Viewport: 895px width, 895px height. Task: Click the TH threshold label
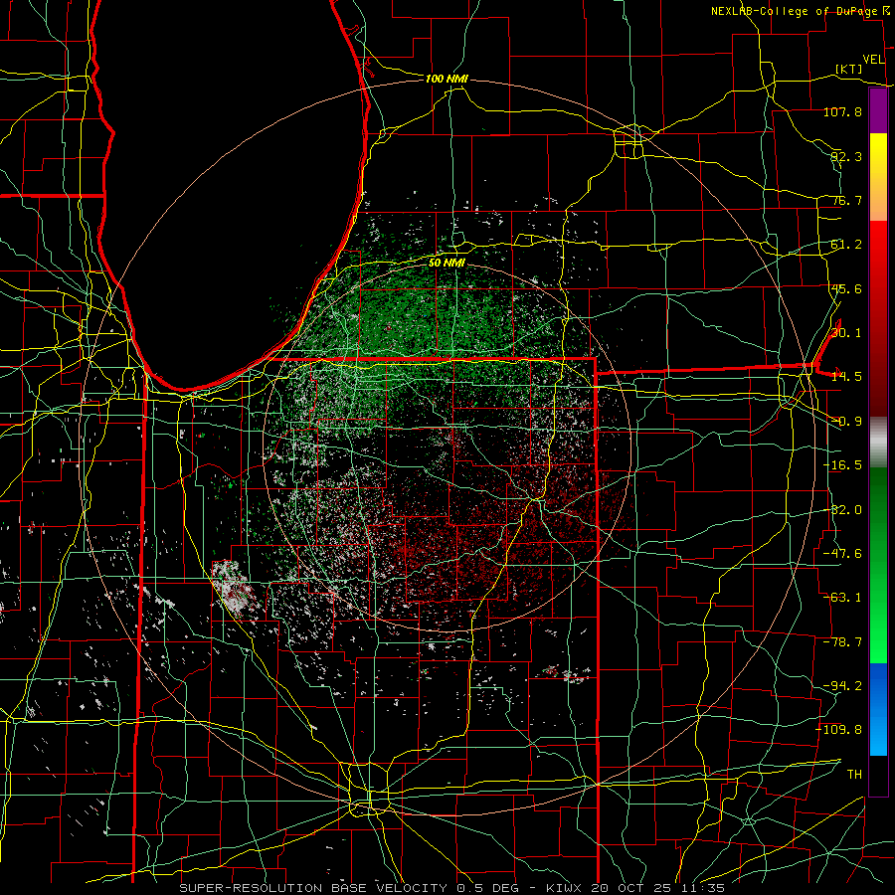pyautogui.click(x=854, y=775)
